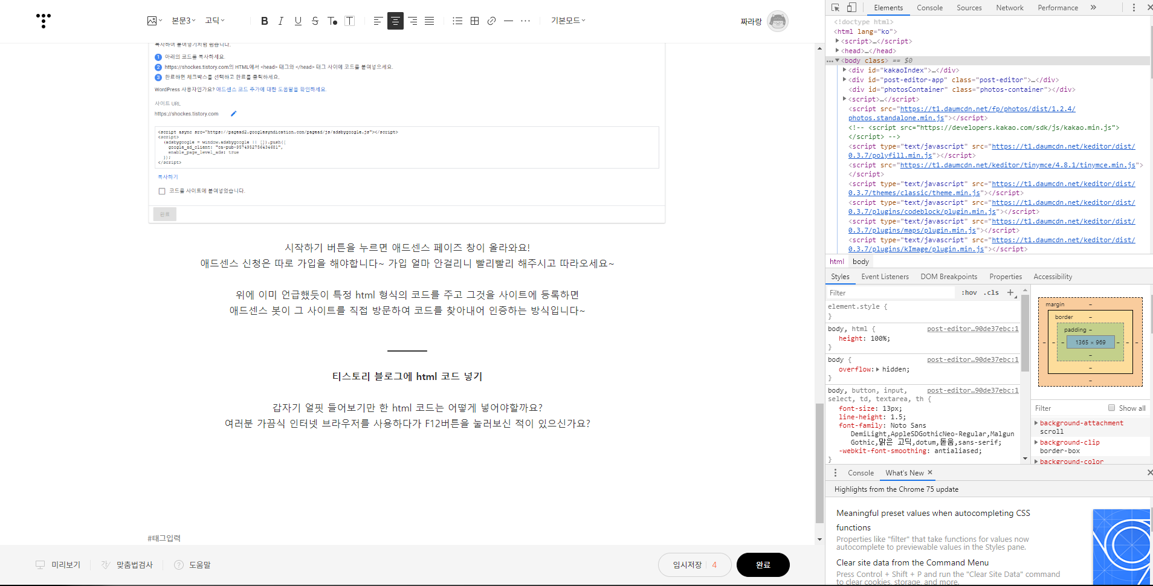Toggle the :hov element state button

[x=969, y=293]
